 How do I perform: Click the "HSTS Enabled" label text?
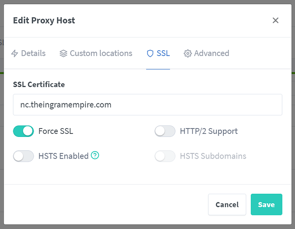63,156
